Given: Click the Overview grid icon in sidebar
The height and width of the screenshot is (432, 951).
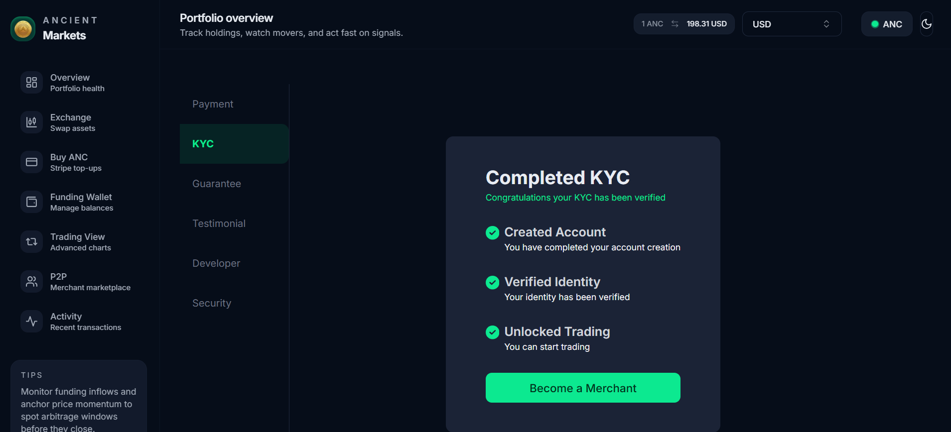Looking at the screenshot, I should (x=31, y=83).
